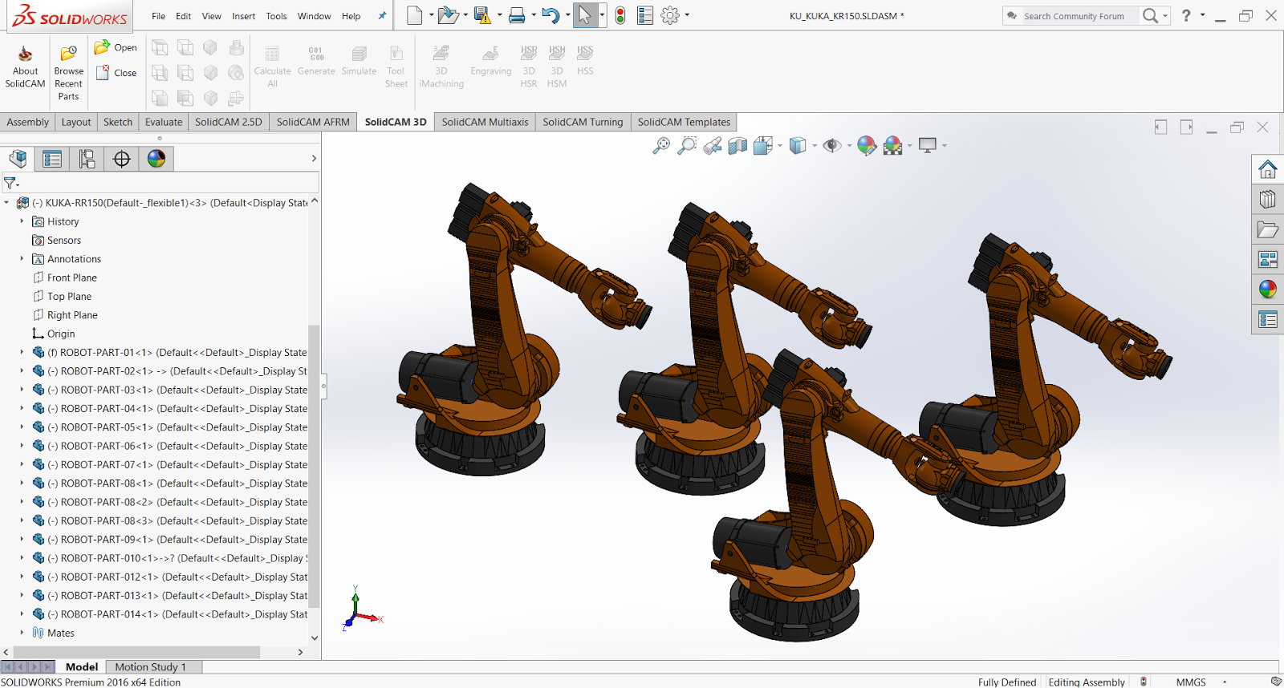This screenshot has height=688, width=1284.
Task: Switch to SolidCAM Turning tab
Action: point(583,122)
